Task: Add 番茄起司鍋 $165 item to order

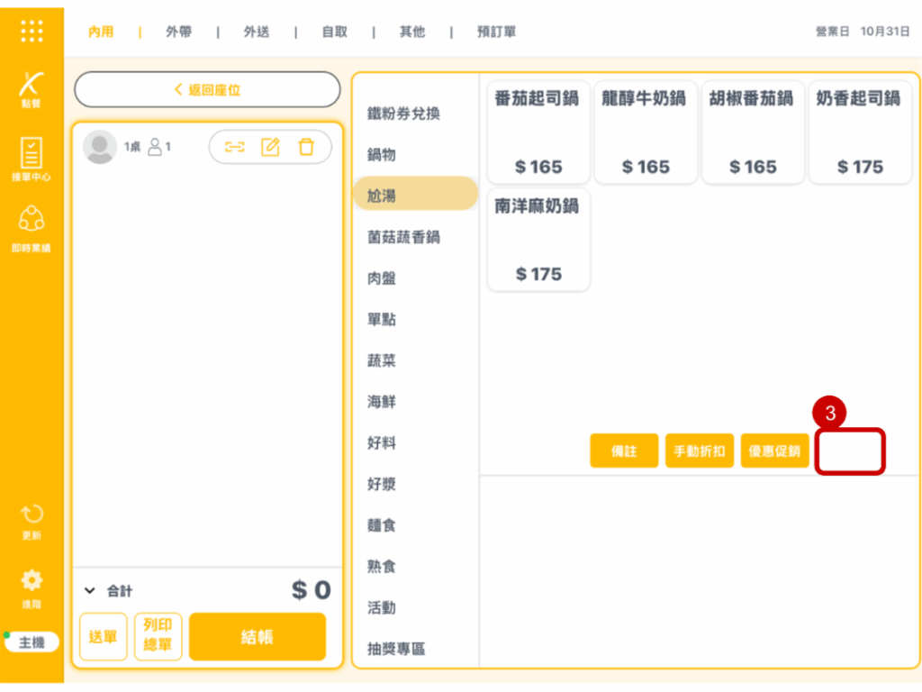Action: 538,132
